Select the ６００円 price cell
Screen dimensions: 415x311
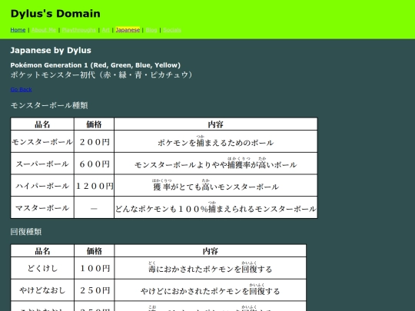(94, 164)
